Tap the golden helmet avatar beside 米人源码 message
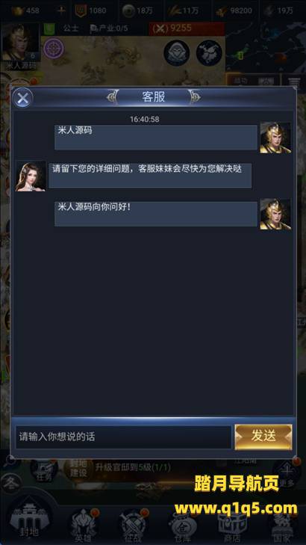306x545 pixels. click(x=275, y=138)
